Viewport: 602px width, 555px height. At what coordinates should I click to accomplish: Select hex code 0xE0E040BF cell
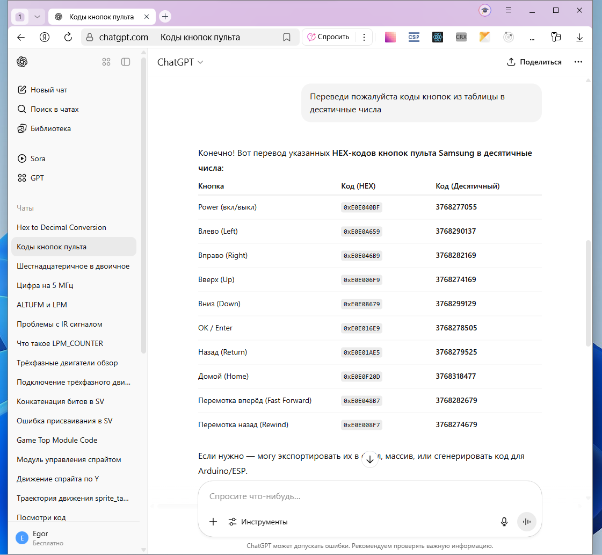(361, 207)
